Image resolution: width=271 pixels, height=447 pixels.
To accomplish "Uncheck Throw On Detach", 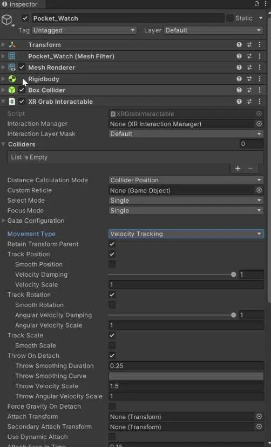I will click(x=112, y=356).
